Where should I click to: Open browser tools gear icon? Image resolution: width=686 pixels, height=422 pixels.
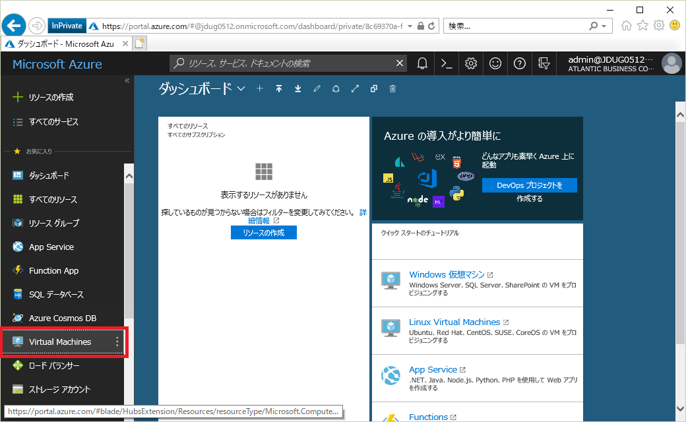659,26
